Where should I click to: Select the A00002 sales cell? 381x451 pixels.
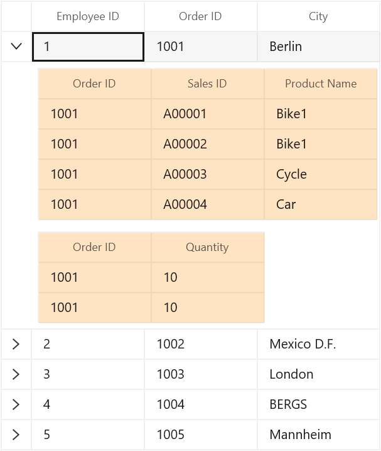tap(207, 144)
